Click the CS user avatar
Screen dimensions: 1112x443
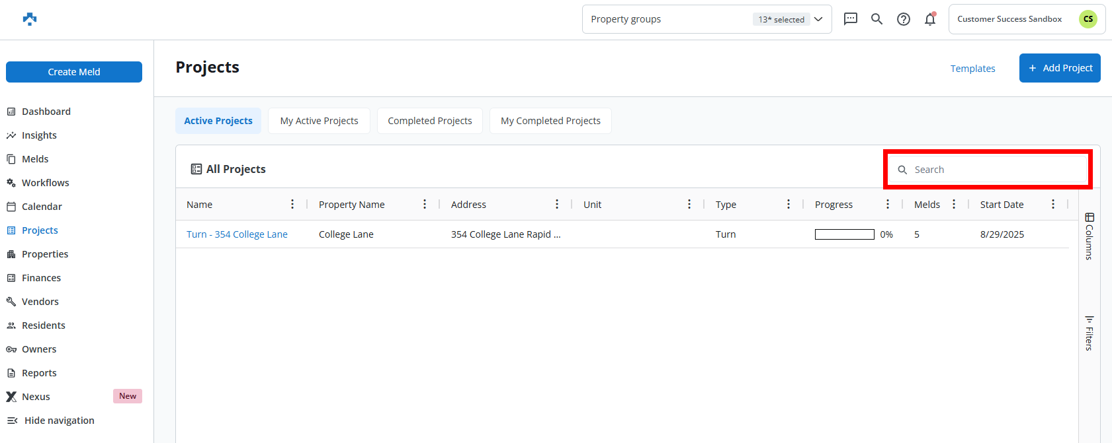[1088, 19]
